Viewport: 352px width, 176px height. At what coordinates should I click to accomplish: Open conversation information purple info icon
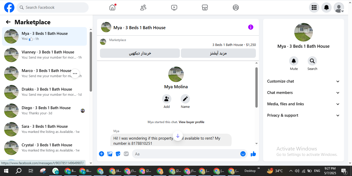tap(251, 27)
